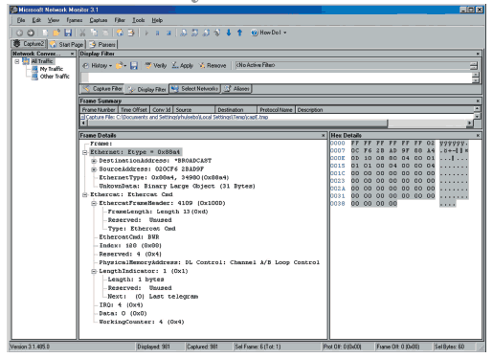Switch to the Start Page tab

[66, 44]
